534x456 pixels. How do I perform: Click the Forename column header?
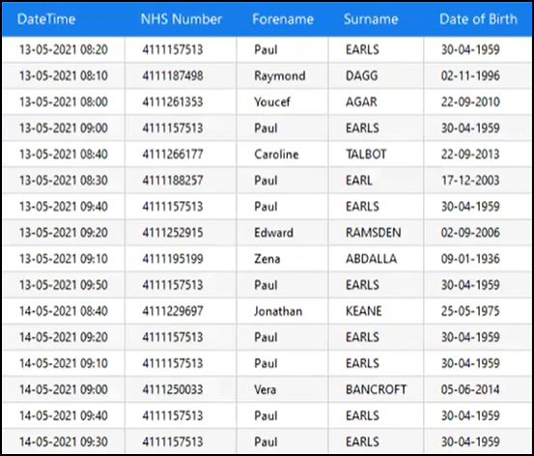283,19
